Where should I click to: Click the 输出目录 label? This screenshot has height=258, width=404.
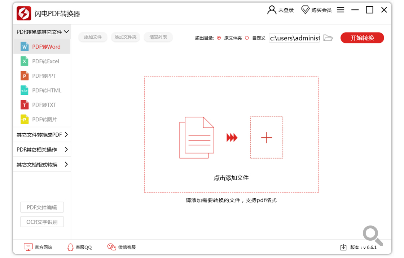204,38
